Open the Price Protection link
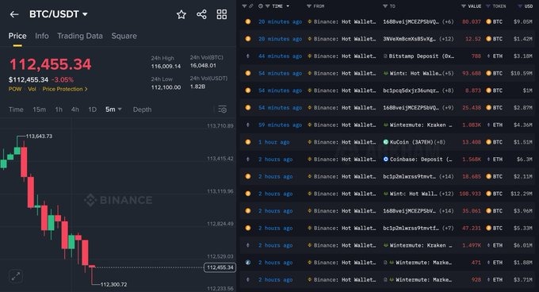 pyautogui.click(x=65, y=89)
